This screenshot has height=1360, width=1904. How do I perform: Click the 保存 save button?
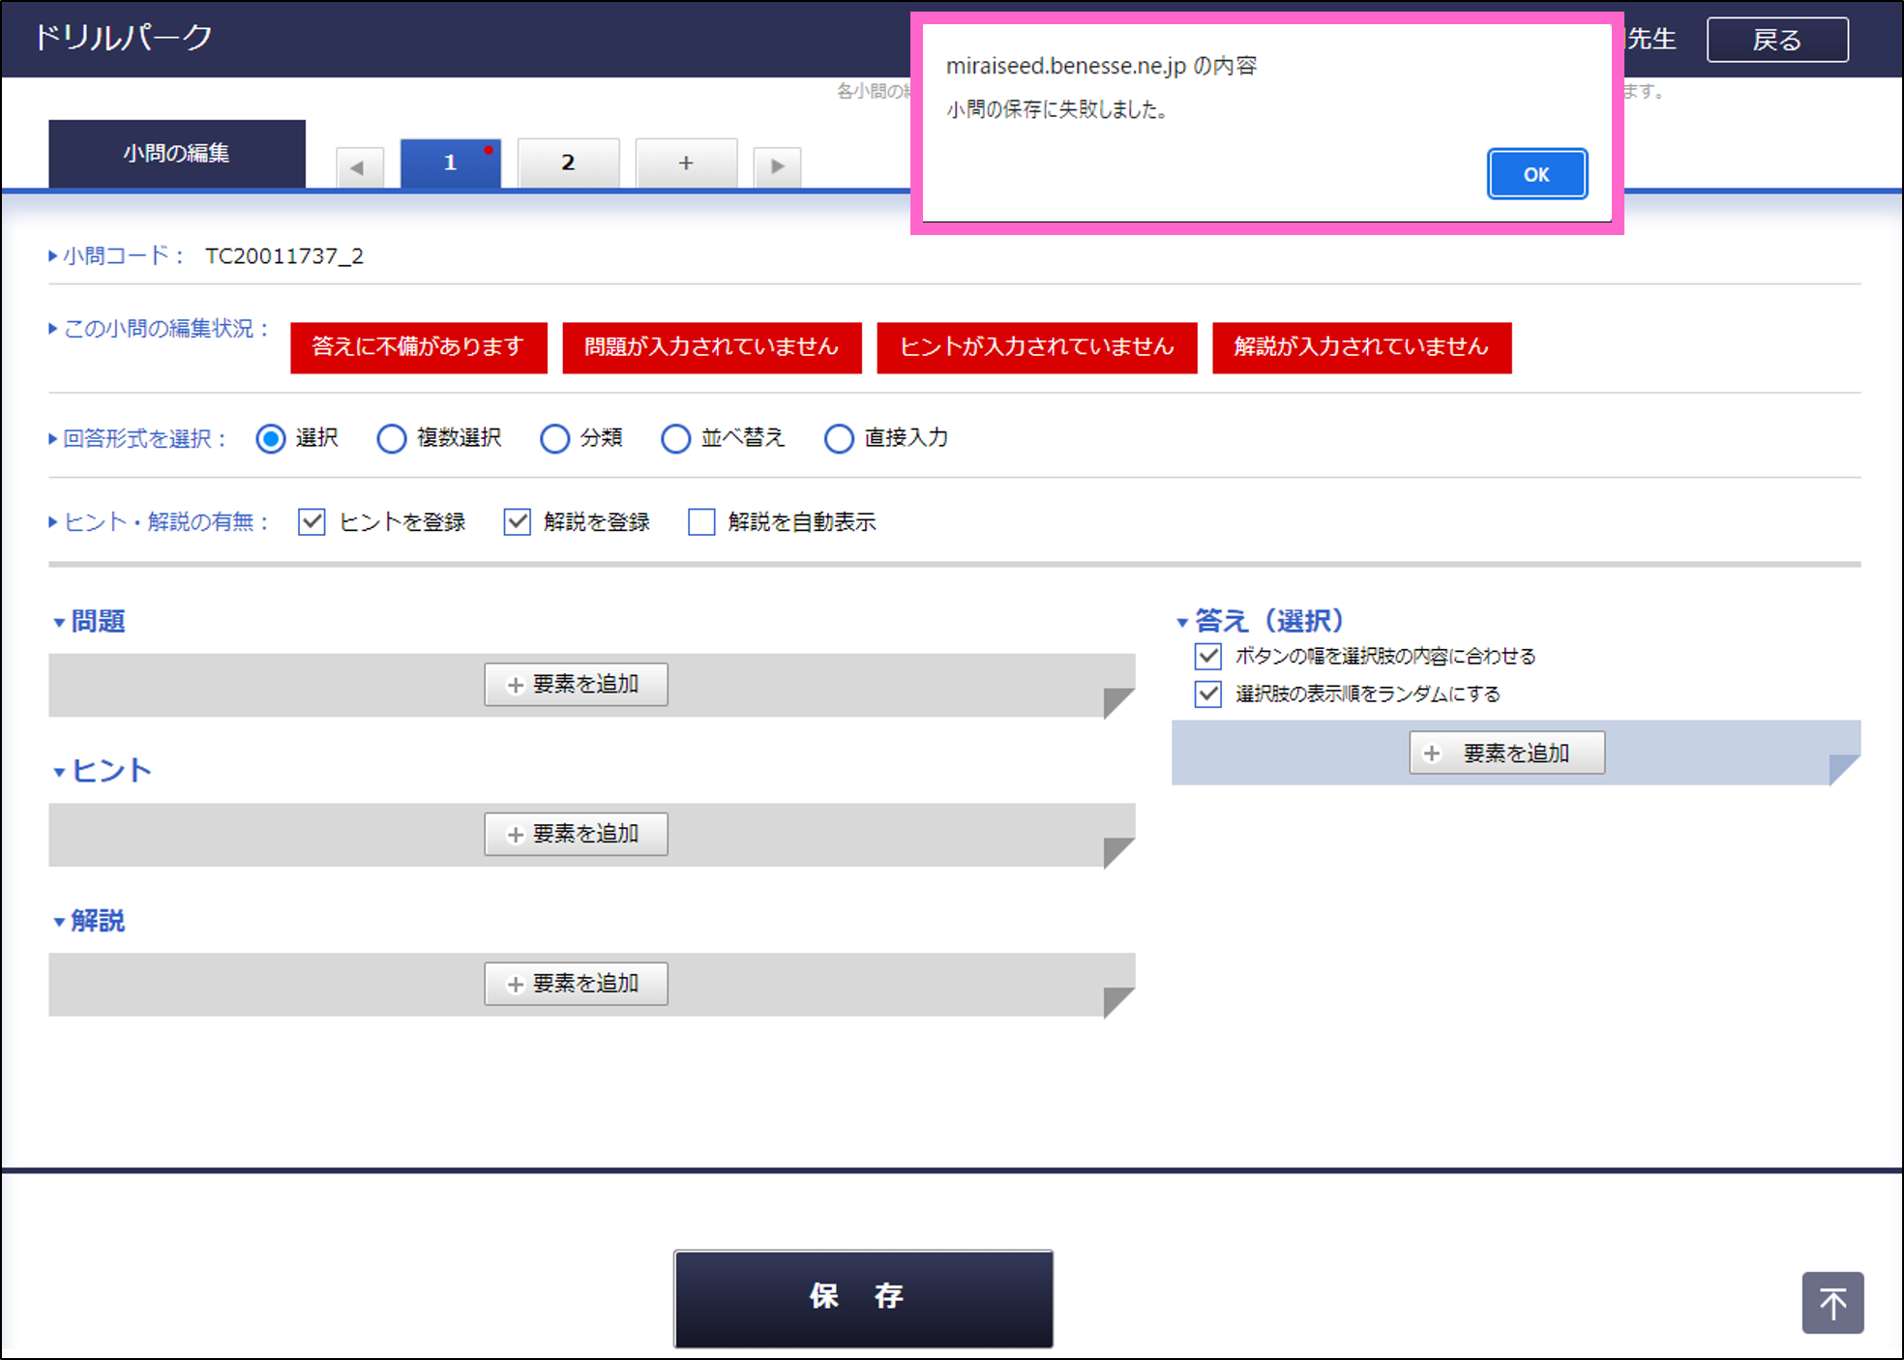862,1298
